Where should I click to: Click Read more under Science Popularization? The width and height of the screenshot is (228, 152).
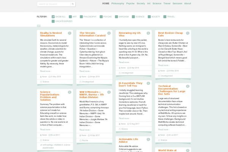coord(46,130)
